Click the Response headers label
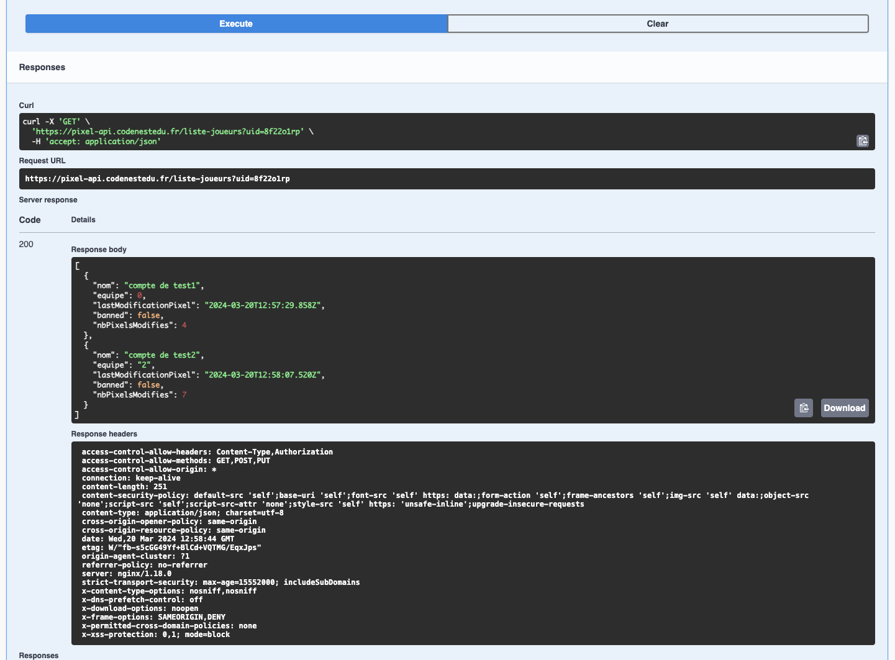Viewport: 895px width, 660px height. [x=104, y=434]
